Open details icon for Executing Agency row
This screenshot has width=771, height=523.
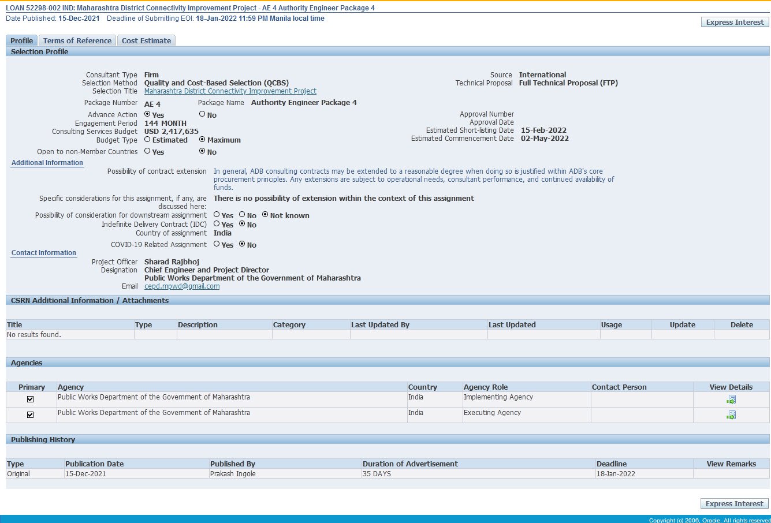731,416
